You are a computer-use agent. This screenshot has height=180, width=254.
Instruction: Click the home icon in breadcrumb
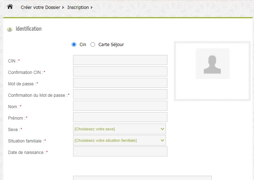coord(10,7)
